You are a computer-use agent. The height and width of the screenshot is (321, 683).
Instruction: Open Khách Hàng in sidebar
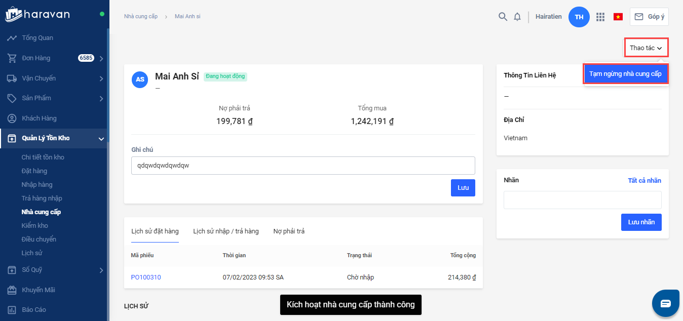39,118
